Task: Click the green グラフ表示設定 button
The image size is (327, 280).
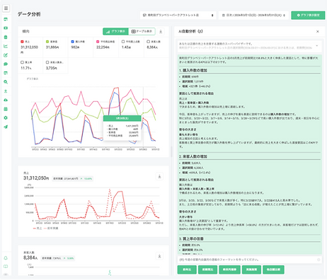Action: pyautogui.click(x=308, y=15)
